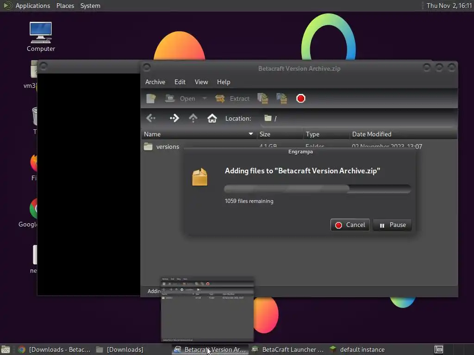The image size is (474, 355).
Task: Click the package icon in Engrampa dialog
Action: click(x=200, y=177)
